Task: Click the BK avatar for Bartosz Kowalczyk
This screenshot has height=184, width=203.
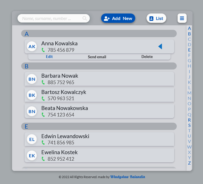Action: click(32, 95)
